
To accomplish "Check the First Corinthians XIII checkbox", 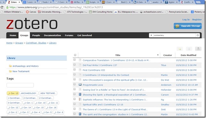I will tap(75, 70).
